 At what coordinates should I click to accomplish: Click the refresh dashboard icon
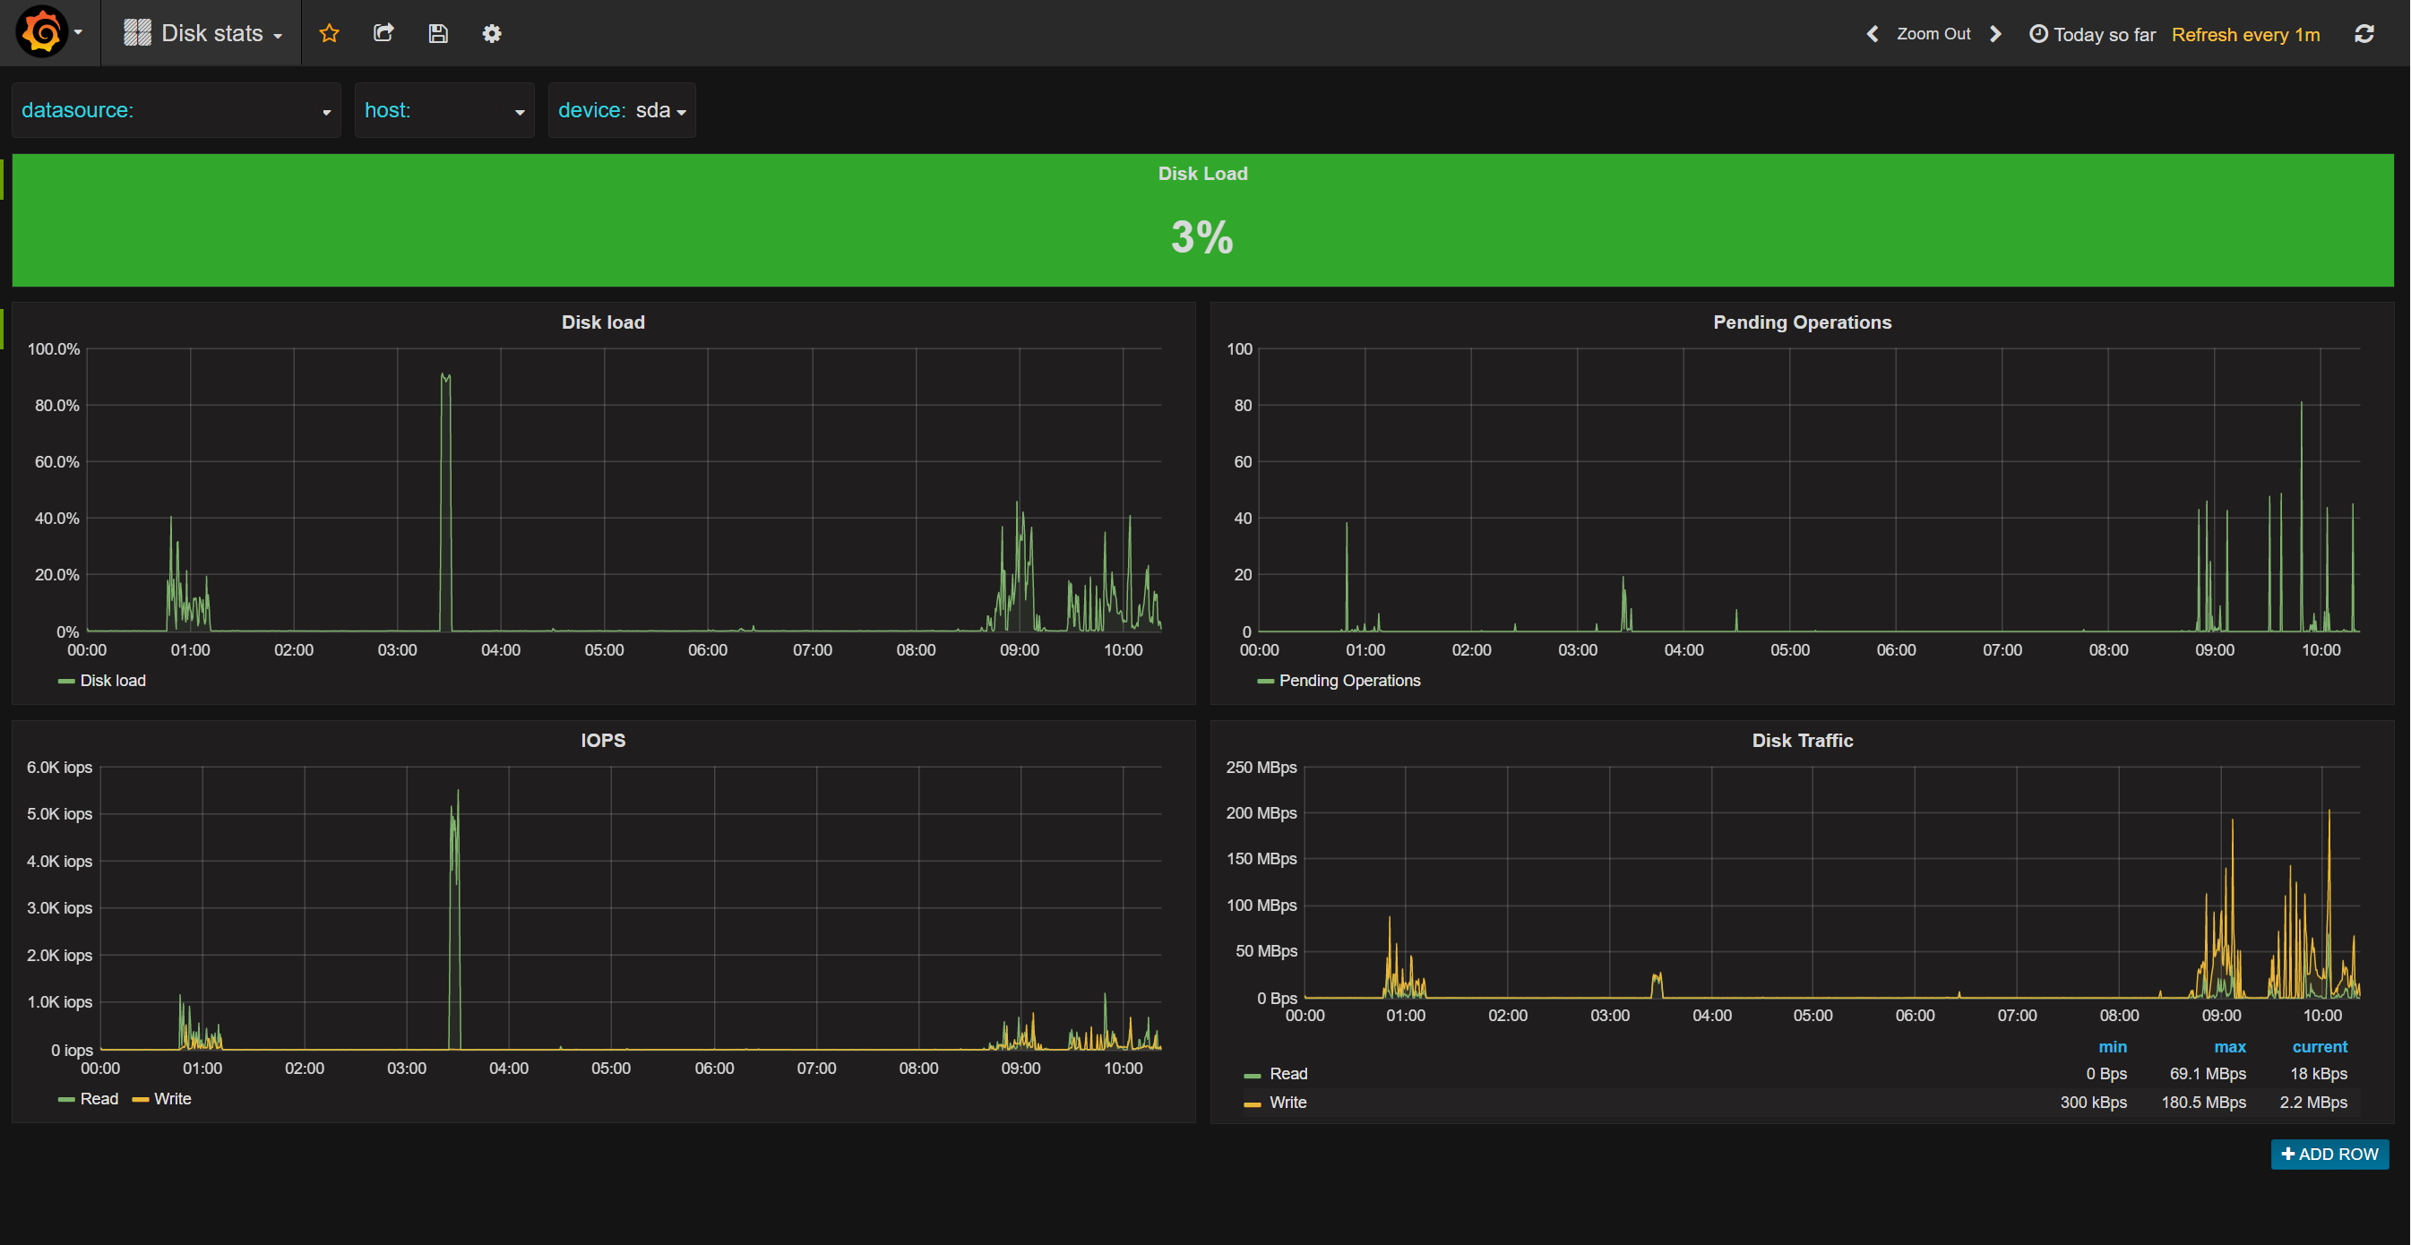(2364, 34)
